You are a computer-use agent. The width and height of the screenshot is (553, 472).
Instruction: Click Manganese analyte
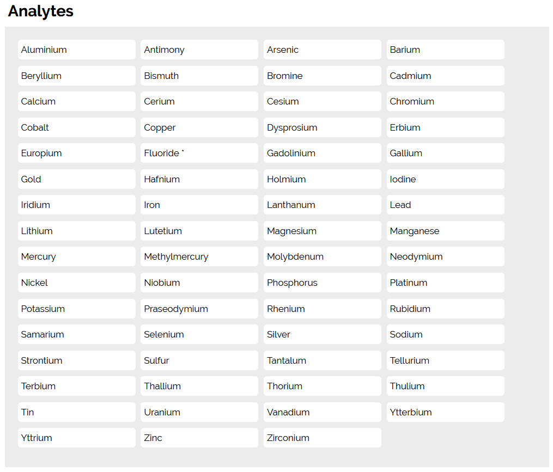point(446,231)
